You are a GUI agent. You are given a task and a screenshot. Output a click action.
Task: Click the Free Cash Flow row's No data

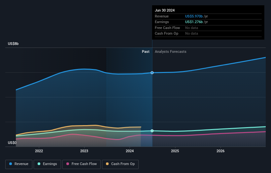tap(191, 28)
